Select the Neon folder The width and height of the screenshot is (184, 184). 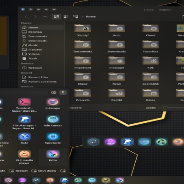tap(117, 79)
